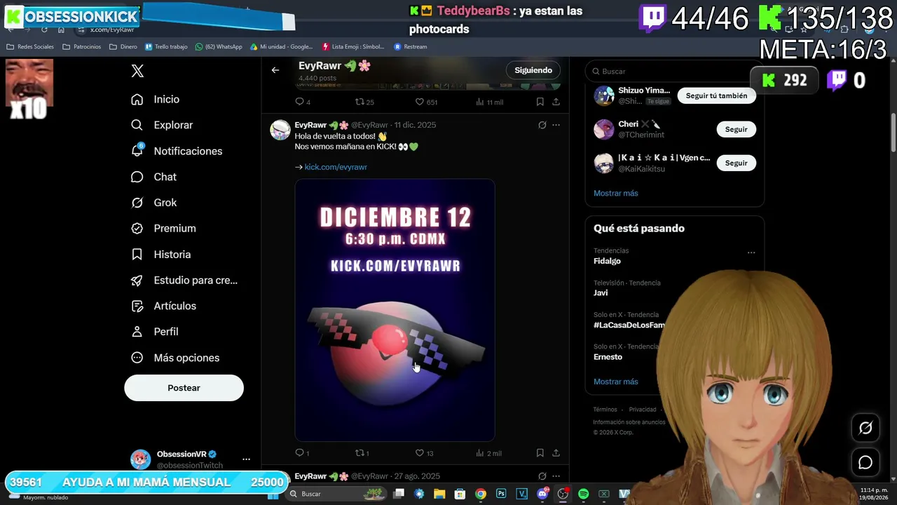
Task: Open Artículos in the sidebar
Action: point(164,306)
